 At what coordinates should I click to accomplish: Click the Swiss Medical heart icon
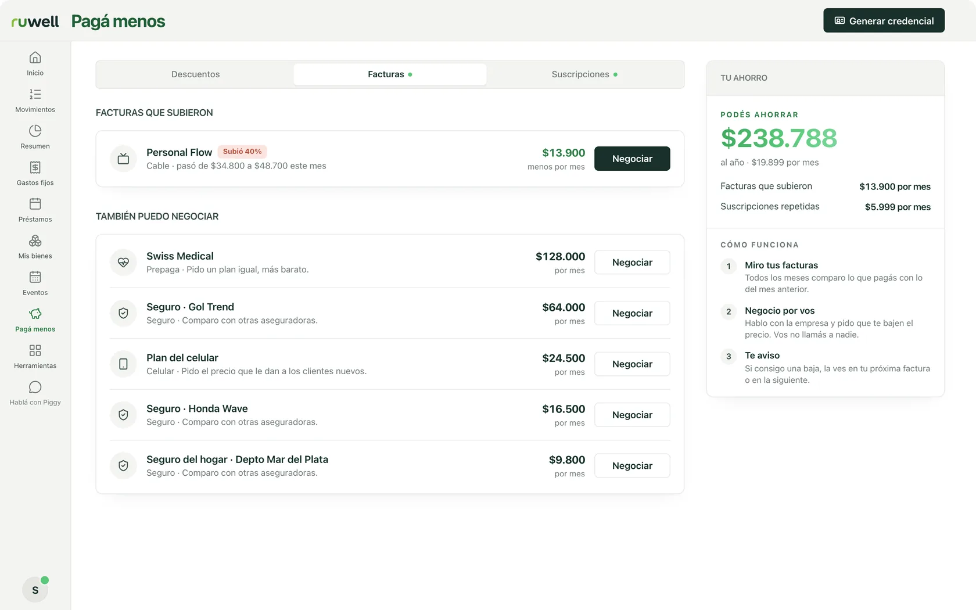click(123, 263)
